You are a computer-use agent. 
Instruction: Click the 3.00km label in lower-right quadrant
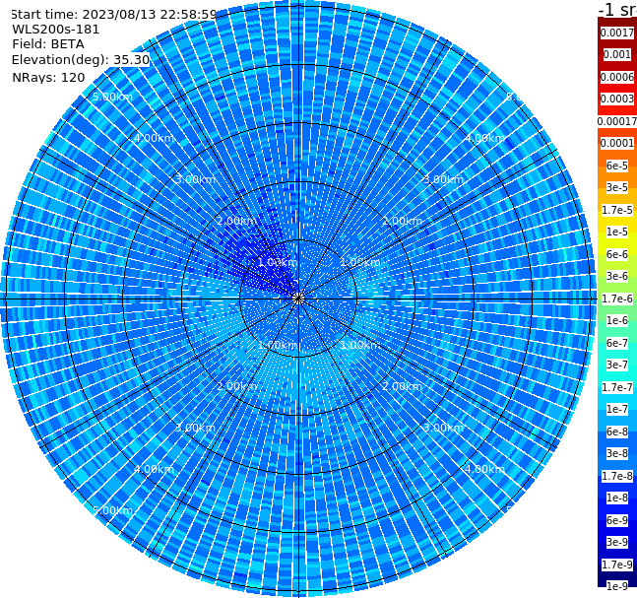(443, 428)
